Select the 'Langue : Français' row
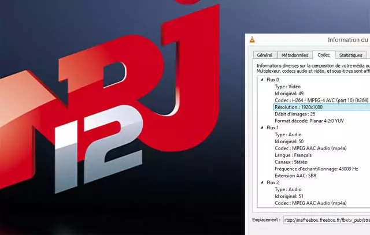Image resolution: width=370 pixels, height=235 pixels. click(293, 155)
